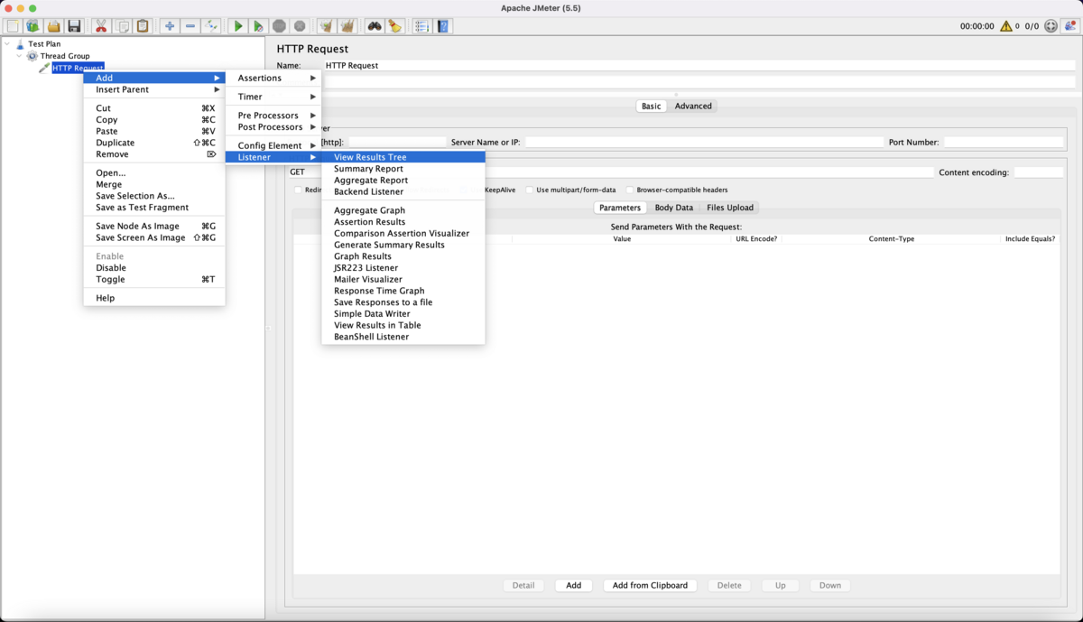Select Disable in the context menu
This screenshot has width=1083, height=622.
154,268
